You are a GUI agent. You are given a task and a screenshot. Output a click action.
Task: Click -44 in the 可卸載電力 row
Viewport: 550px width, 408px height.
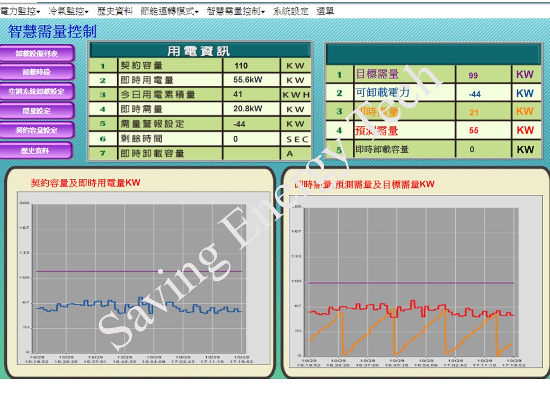[475, 94]
